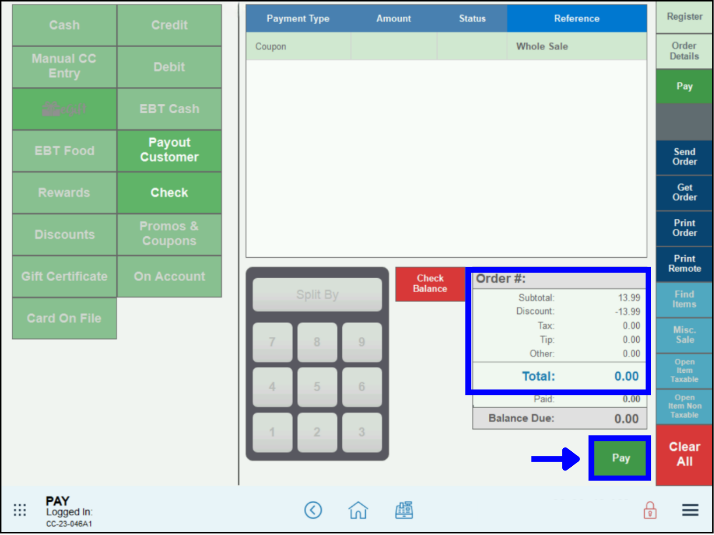Go back with the circled arrow icon
Image resolution: width=714 pixels, height=535 pixels.
[x=313, y=510]
